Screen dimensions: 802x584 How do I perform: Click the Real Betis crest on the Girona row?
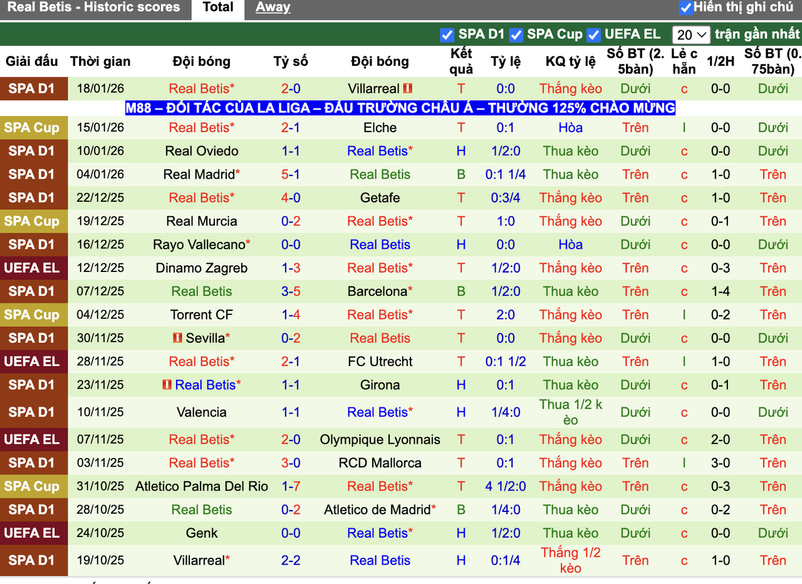click(x=167, y=385)
